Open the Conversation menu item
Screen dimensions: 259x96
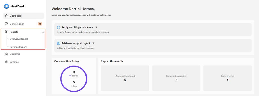pos(24,24)
